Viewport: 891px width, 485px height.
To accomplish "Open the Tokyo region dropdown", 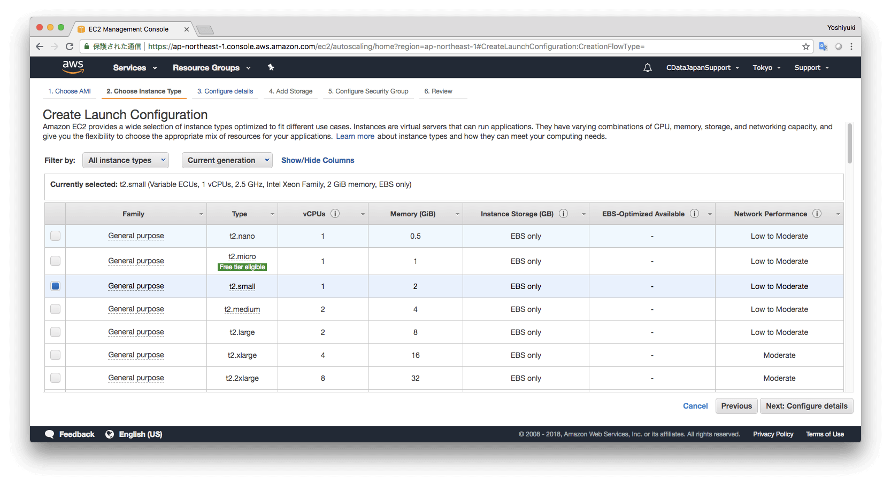I will (766, 68).
